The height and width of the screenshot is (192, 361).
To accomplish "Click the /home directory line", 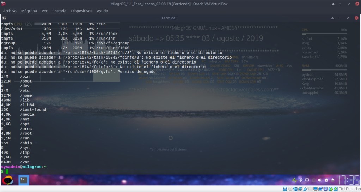I will pyautogui.click(x=16, y=95).
